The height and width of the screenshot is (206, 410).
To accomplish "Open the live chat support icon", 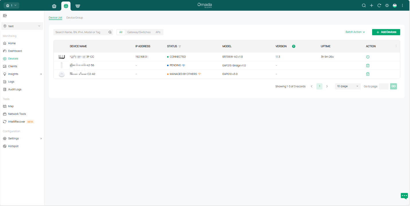I will (404, 196).
